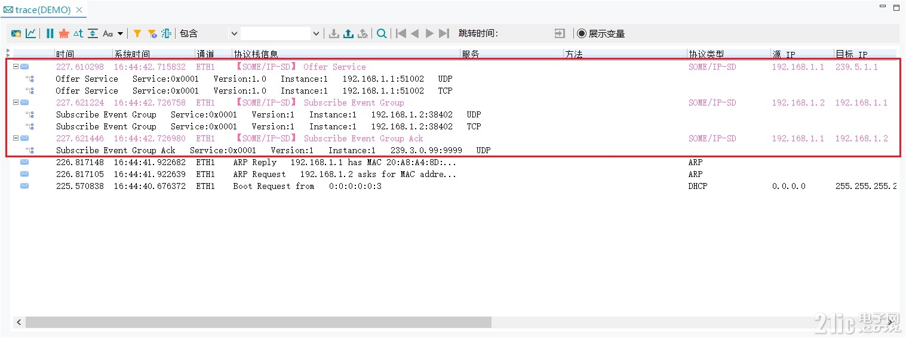Open the Aa text options dropdown arrow
The width and height of the screenshot is (906, 338).
(x=120, y=33)
